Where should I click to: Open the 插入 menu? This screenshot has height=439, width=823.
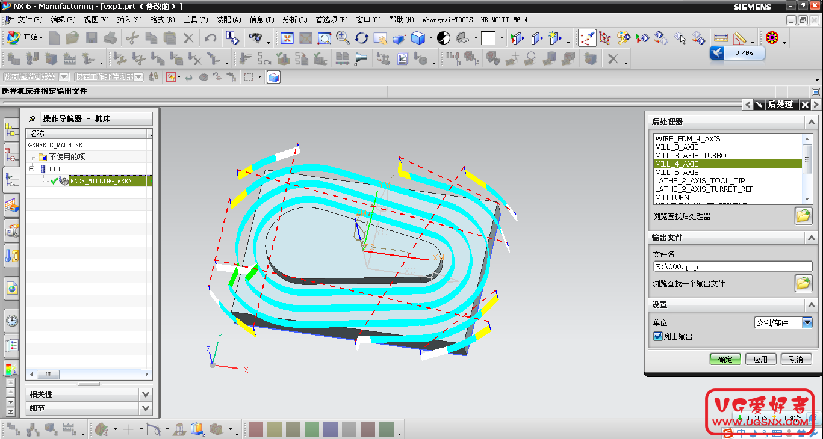[x=129, y=20]
